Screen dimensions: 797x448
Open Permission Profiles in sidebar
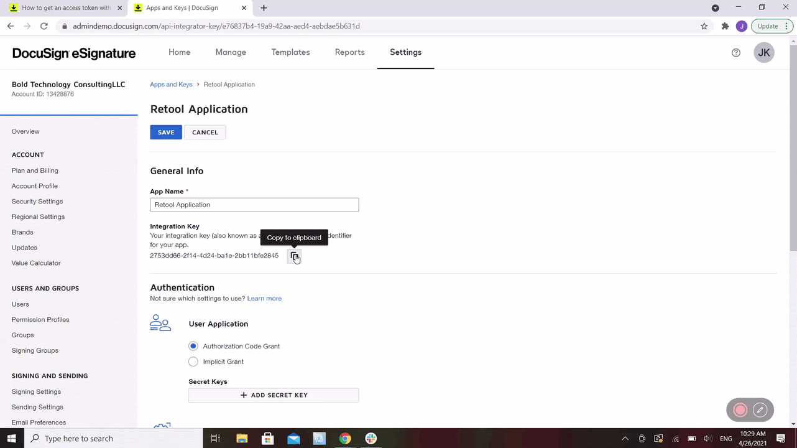(40, 320)
